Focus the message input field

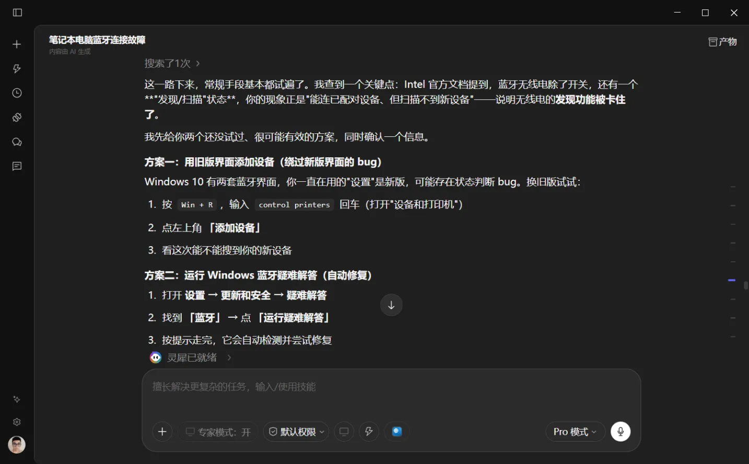click(x=391, y=387)
